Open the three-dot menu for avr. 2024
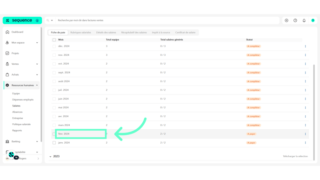320x180 pixels. pos(305,116)
